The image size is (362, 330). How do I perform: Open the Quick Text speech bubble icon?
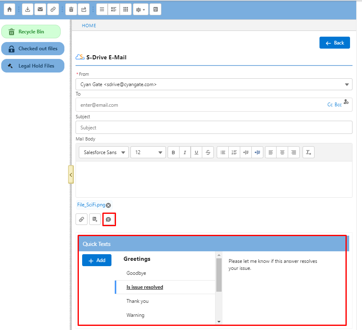tap(109, 220)
